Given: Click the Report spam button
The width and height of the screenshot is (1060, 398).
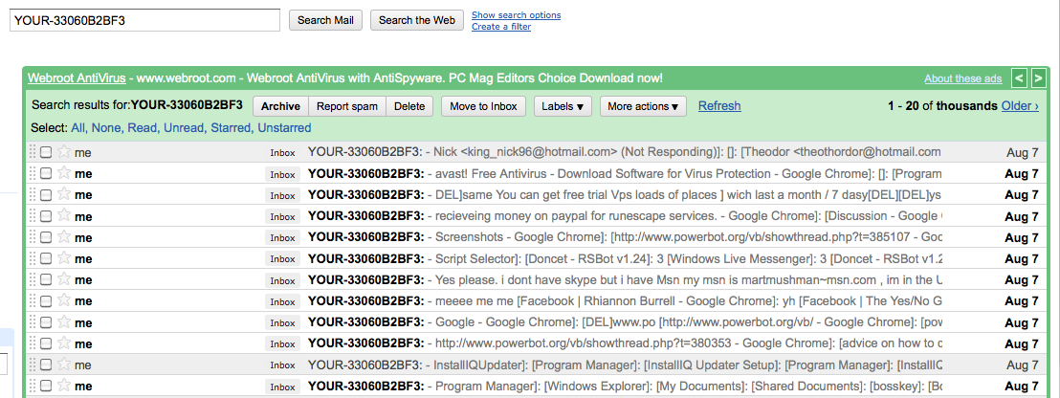Looking at the screenshot, I should click(x=347, y=106).
